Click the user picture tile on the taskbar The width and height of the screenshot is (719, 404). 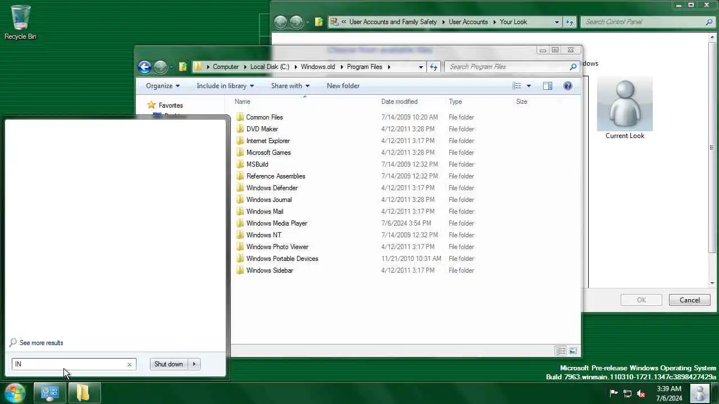click(x=700, y=393)
